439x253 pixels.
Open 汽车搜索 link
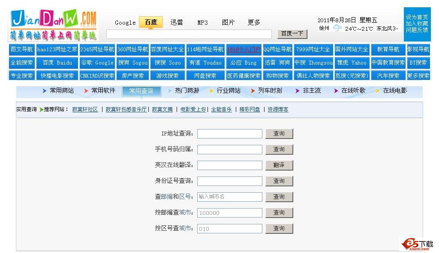[x=388, y=76]
